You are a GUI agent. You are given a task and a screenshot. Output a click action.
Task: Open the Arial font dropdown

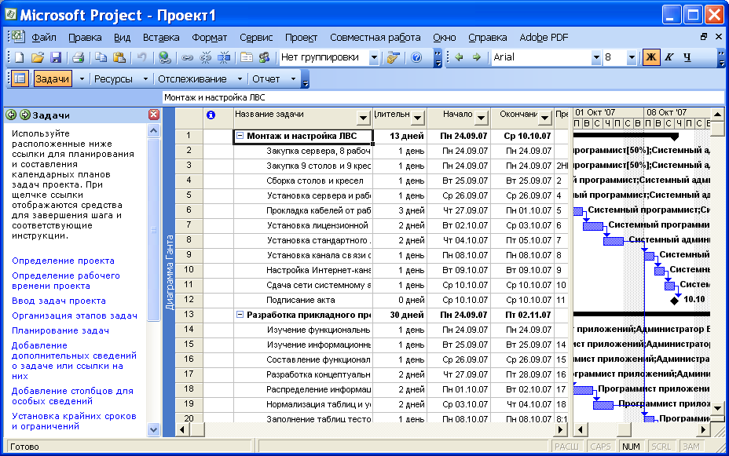pyautogui.click(x=596, y=58)
